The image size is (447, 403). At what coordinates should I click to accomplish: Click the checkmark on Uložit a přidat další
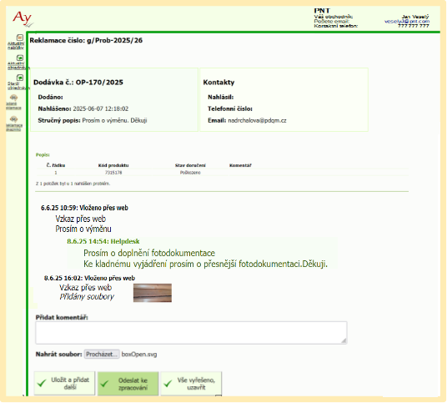(x=42, y=383)
